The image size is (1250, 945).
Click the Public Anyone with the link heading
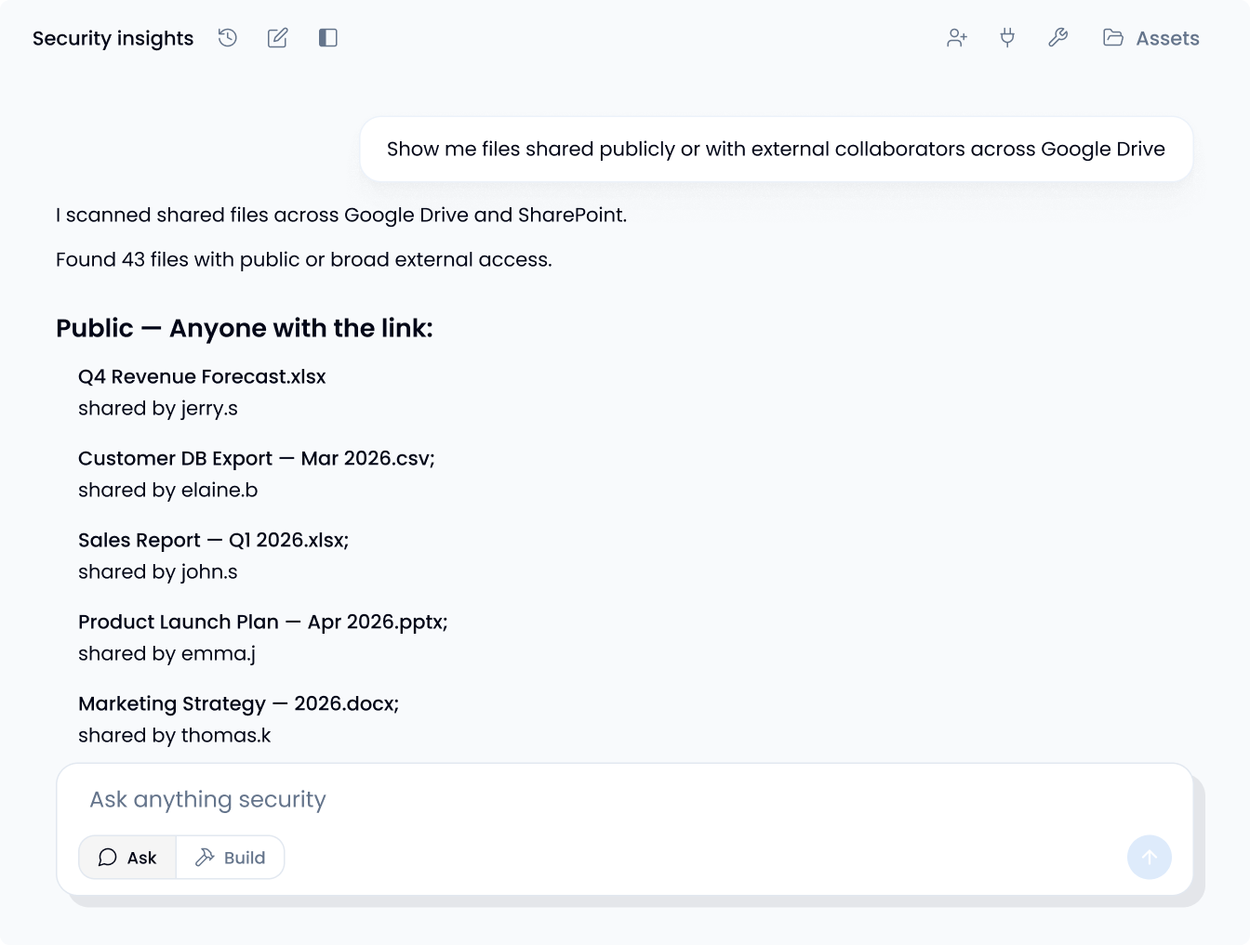244,328
